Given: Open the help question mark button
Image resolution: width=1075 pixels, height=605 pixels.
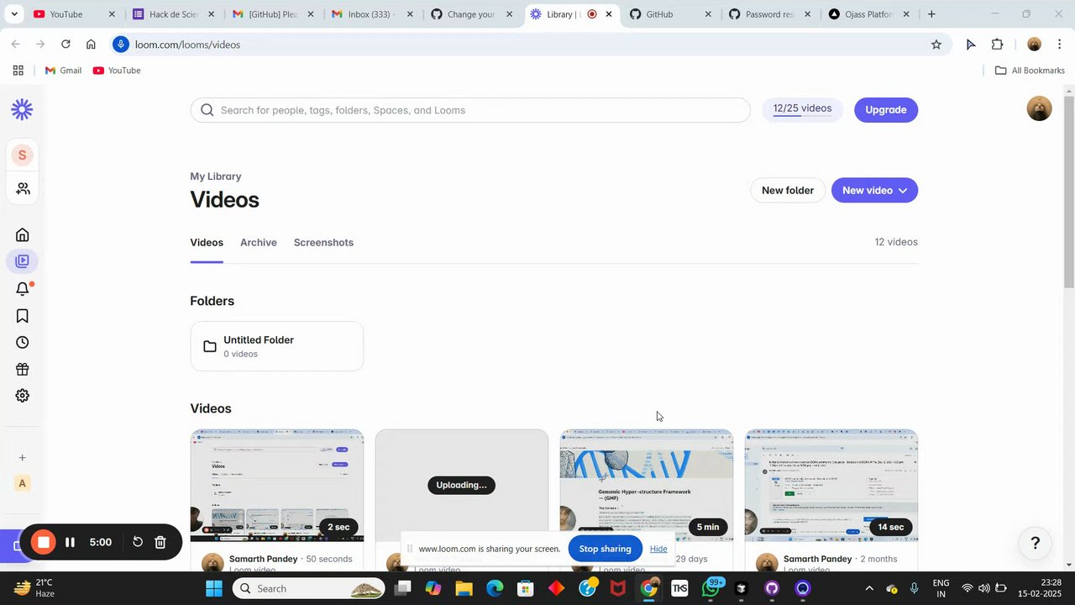Looking at the screenshot, I should [1036, 544].
